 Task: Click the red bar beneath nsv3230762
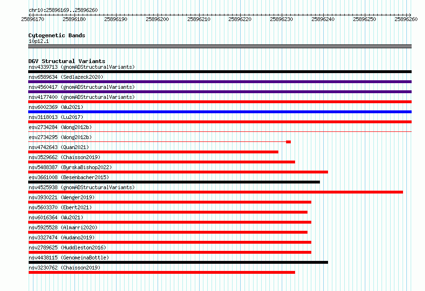coord(161,272)
